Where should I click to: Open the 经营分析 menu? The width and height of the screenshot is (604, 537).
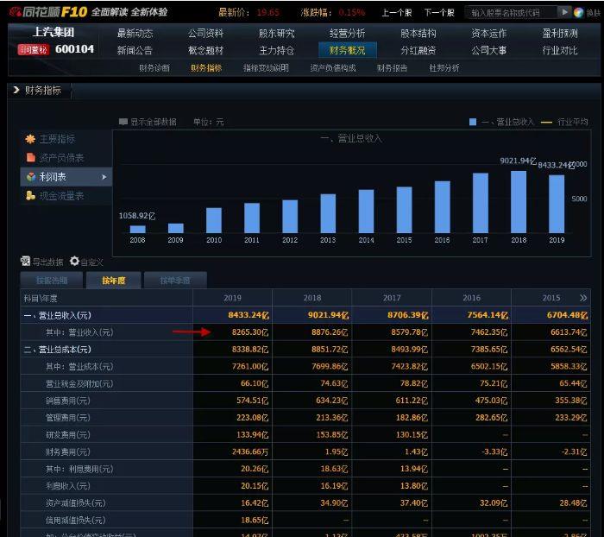point(348,34)
